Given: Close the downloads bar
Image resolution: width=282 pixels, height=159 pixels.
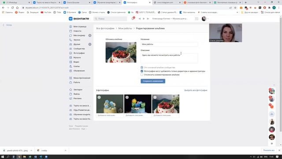Looking at the screenshot, I should tap(279, 150).
